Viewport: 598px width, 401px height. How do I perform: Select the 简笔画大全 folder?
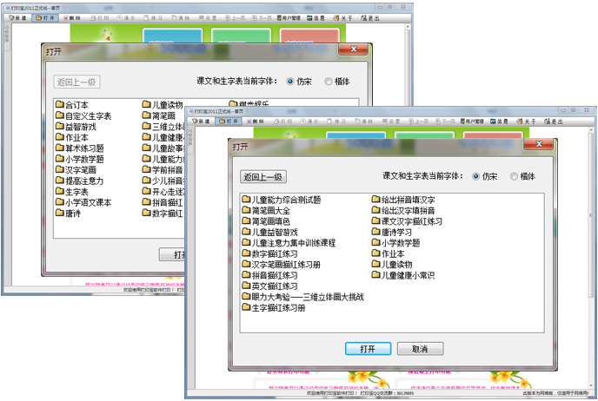[274, 210]
